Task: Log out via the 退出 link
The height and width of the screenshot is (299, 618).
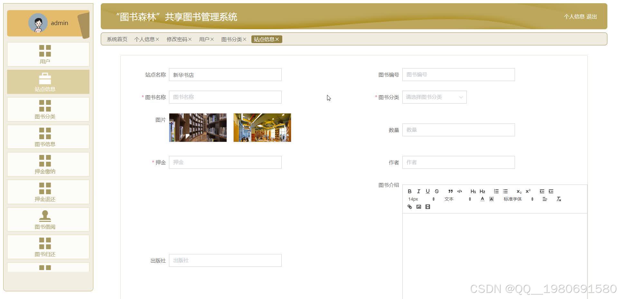Action: tap(592, 16)
